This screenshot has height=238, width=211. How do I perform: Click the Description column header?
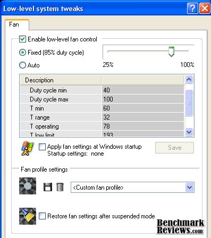tap(61, 80)
